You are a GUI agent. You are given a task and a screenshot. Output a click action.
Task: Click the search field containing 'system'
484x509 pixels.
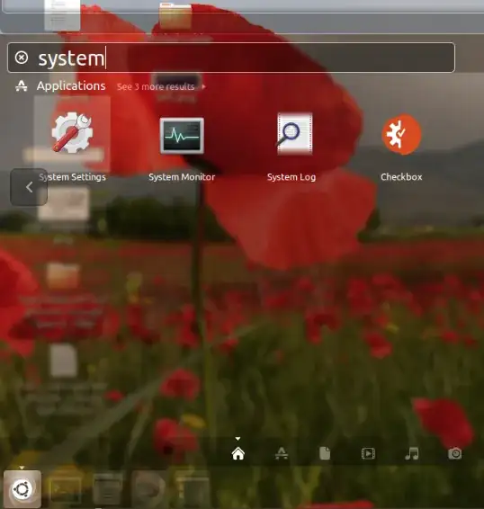tap(231, 58)
